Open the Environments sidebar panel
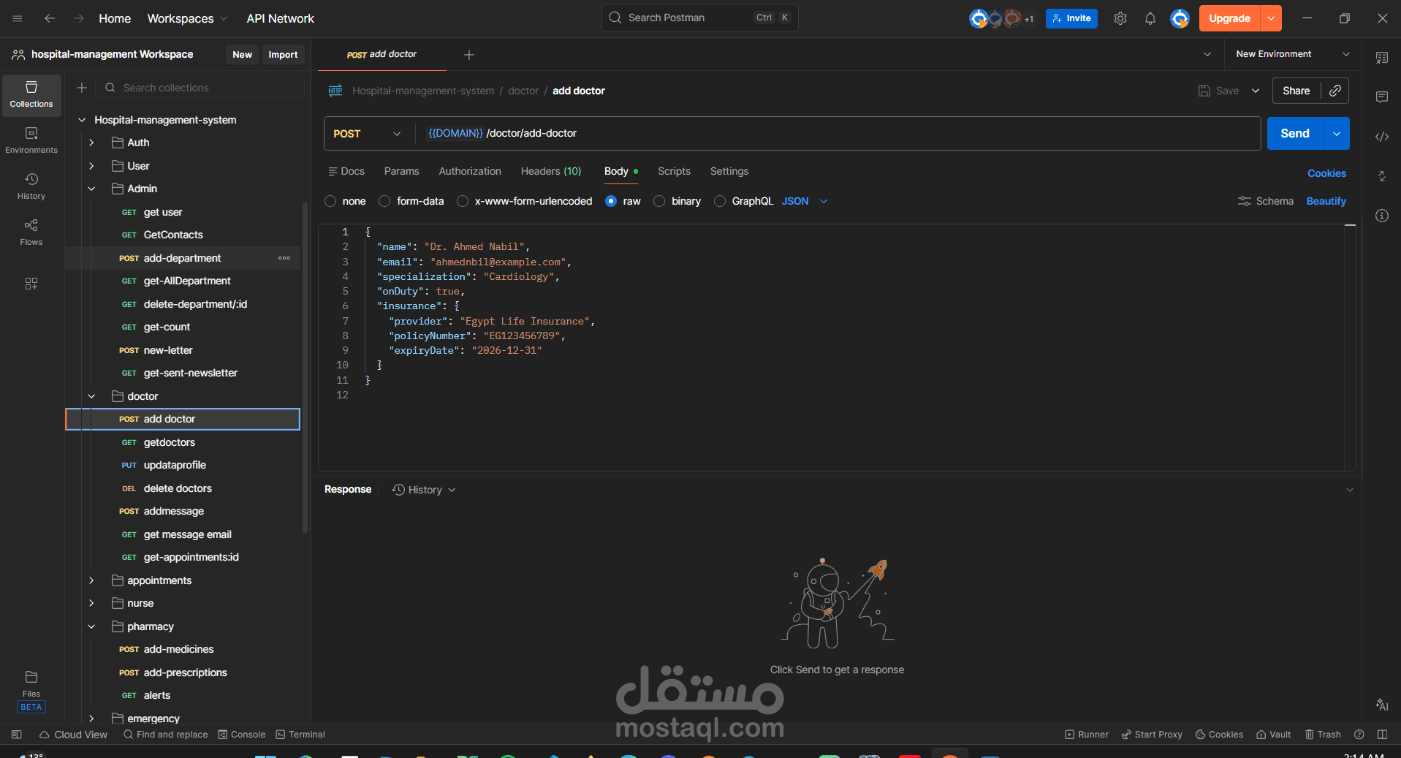Screen dimensions: 1401x758 (x=31, y=140)
